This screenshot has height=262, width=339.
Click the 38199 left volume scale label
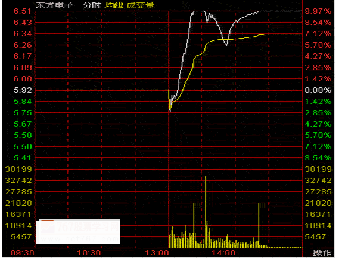tap(18, 169)
